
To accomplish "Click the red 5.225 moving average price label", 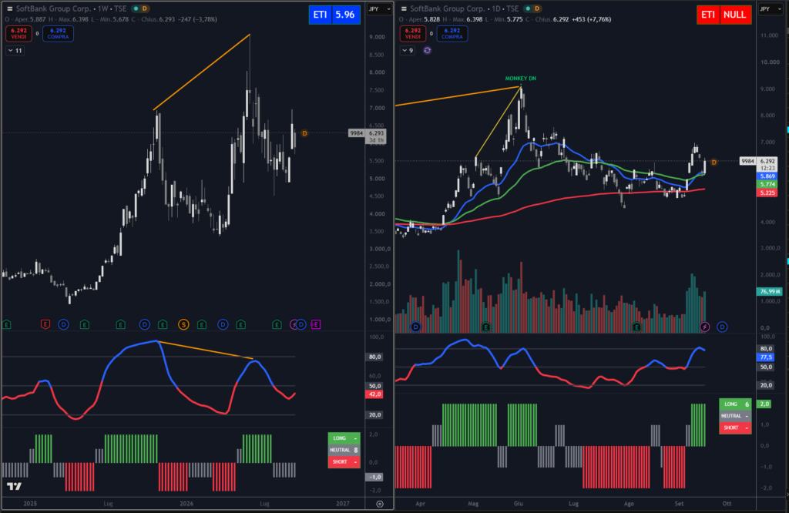I will click(x=767, y=193).
